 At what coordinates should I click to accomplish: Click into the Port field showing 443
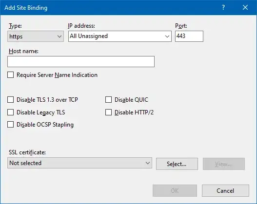tap(189, 36)
